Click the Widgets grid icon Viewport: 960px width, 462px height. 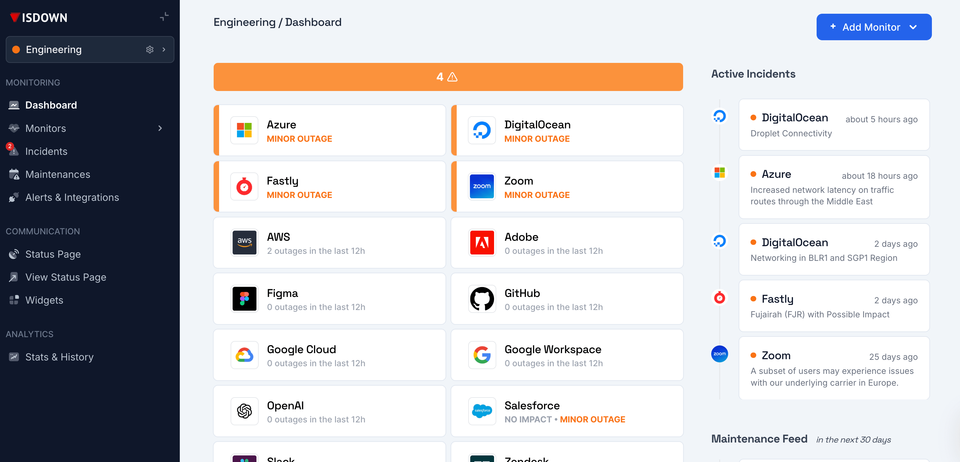[x=14, y=300]
